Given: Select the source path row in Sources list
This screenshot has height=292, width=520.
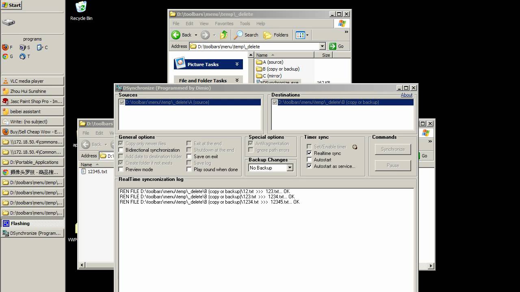Looking at the screenshot, I should [190, 103].
